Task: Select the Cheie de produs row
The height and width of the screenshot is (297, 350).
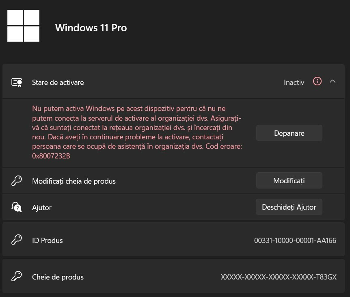Action: click(173, 276)
